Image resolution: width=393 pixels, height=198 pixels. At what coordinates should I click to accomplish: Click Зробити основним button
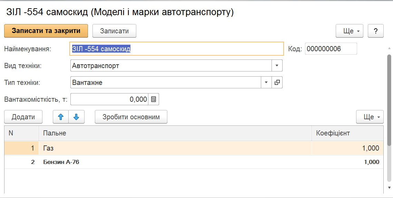click(131, 117)
